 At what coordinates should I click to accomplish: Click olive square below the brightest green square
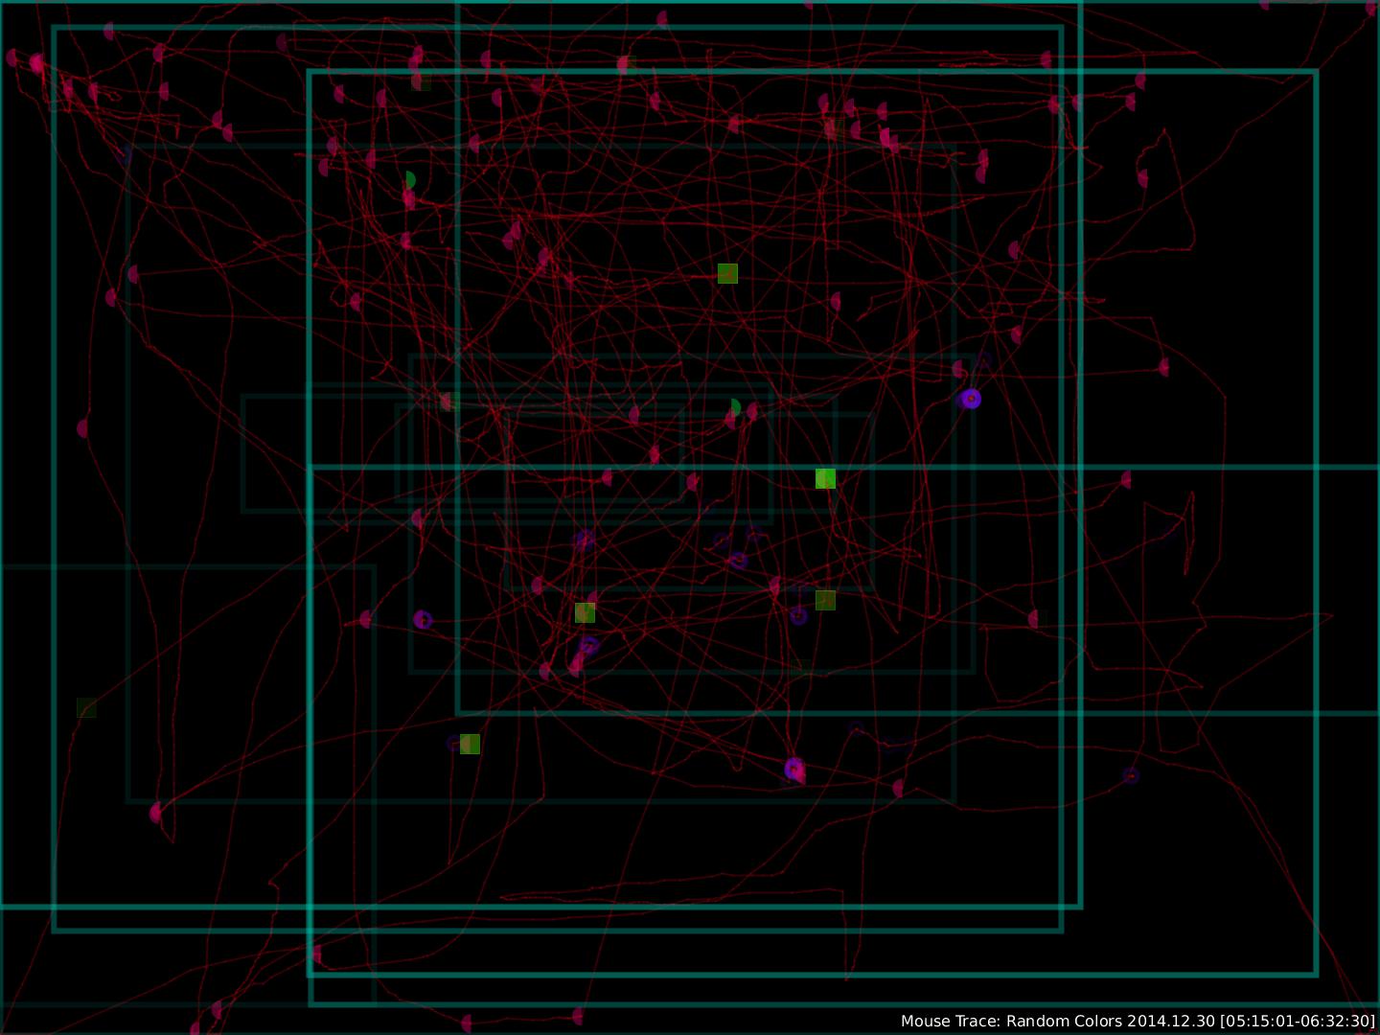coord(825,600)
